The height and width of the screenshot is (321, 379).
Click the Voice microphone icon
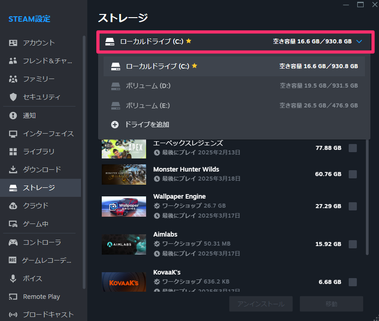(13, 279)
